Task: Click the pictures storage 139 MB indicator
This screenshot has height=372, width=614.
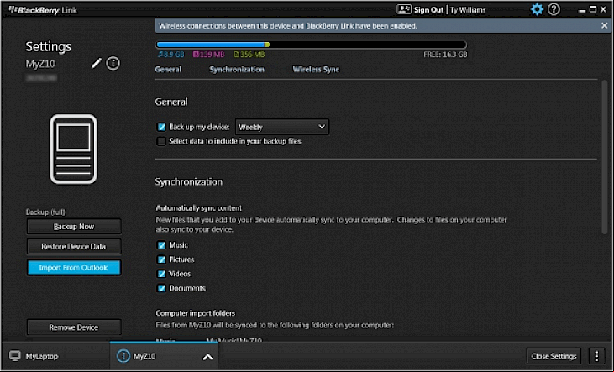Action: [208, 55]
